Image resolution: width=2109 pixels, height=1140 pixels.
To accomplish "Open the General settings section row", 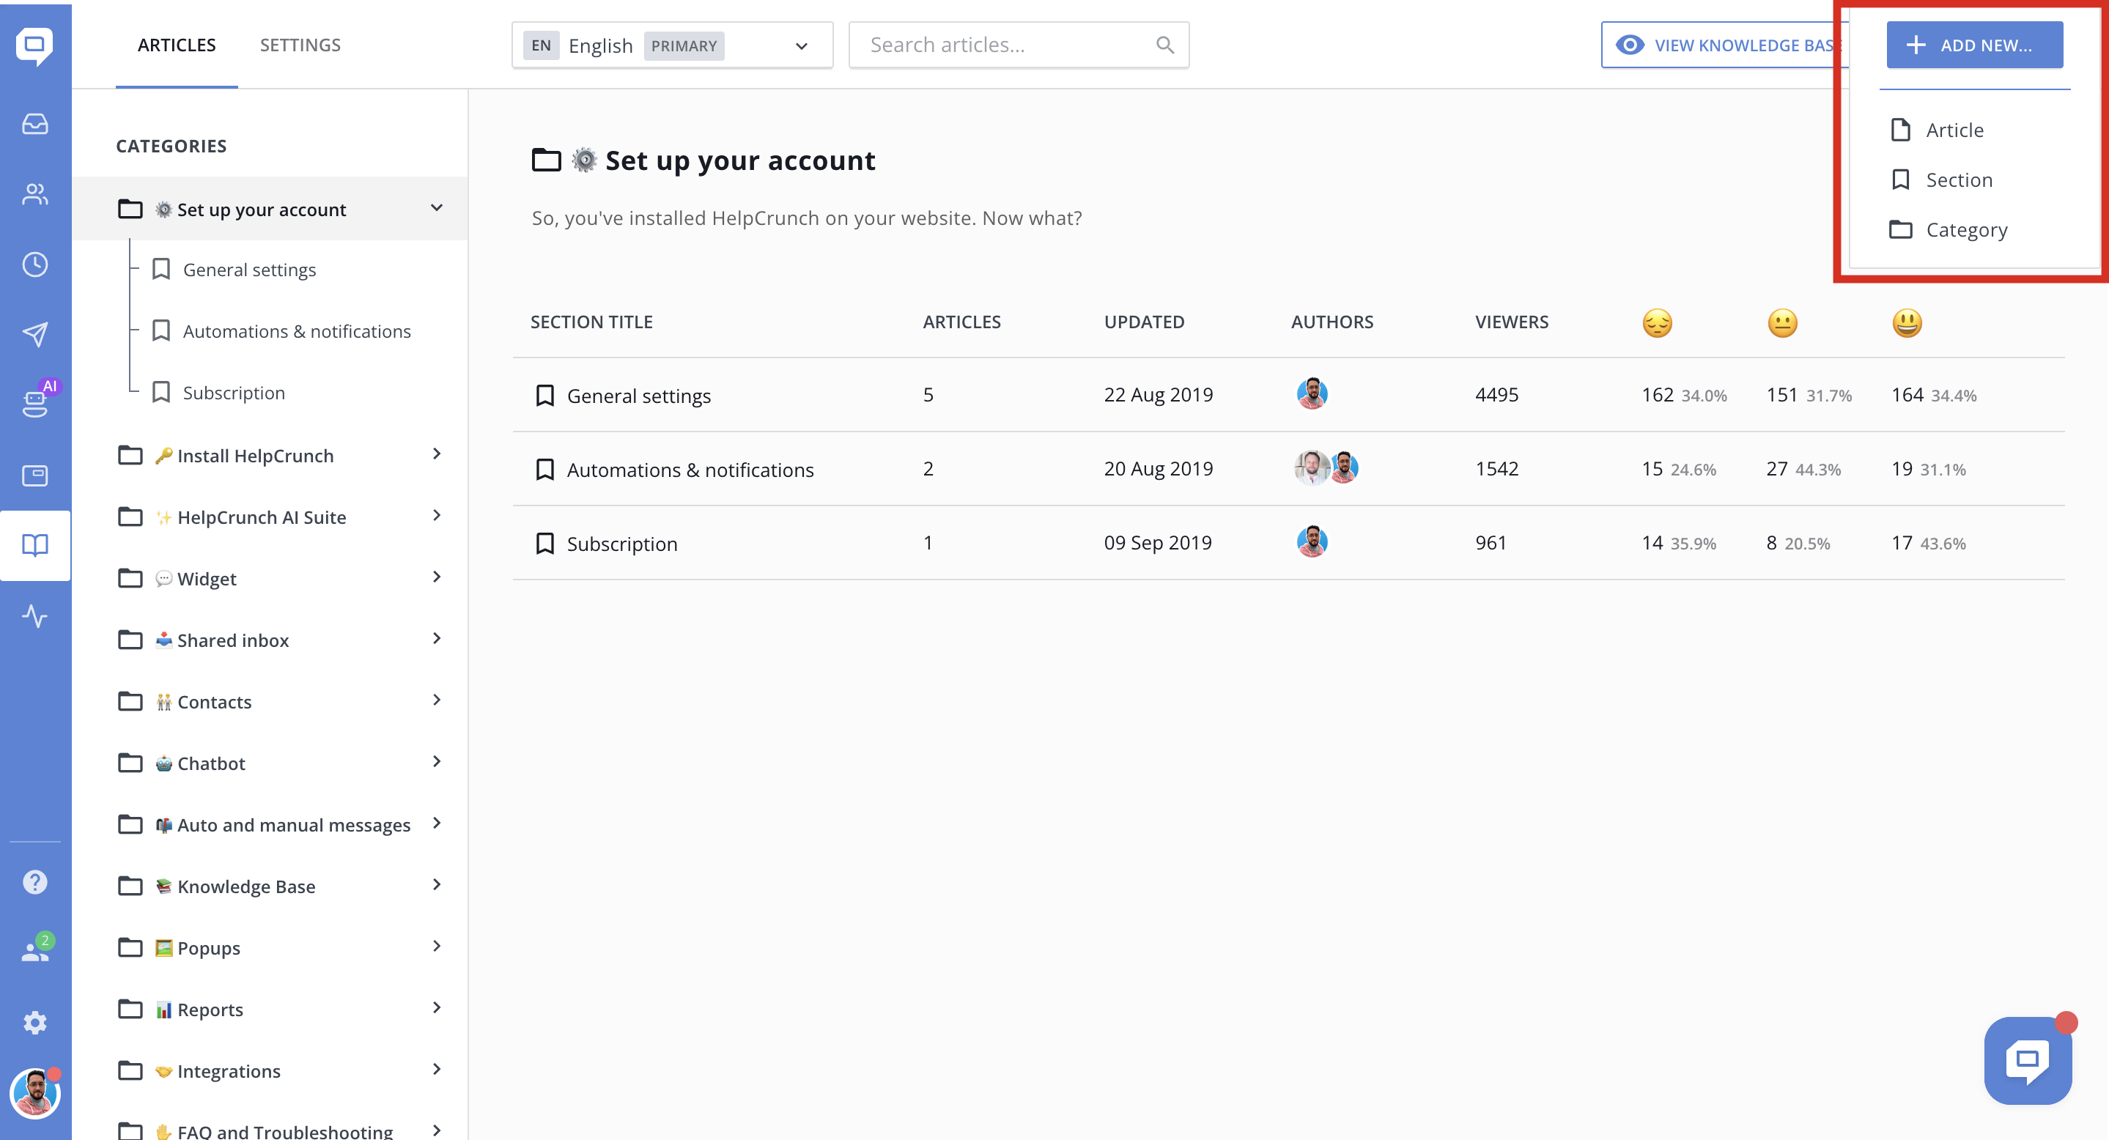I will [638, 396].
